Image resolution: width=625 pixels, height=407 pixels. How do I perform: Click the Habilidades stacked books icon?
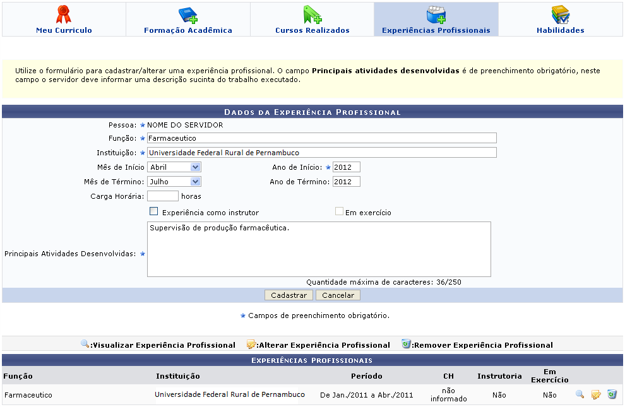point(560,15)
